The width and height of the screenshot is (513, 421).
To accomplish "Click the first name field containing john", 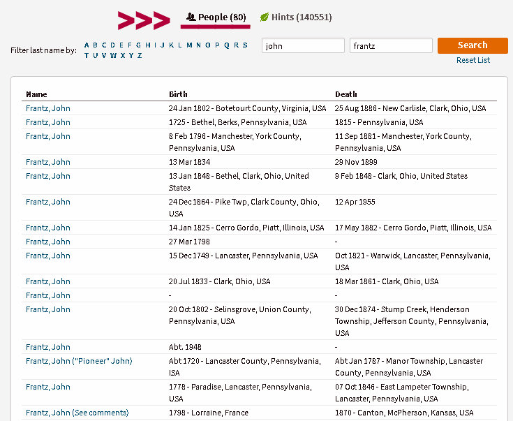I will click(x=303, y=45).
